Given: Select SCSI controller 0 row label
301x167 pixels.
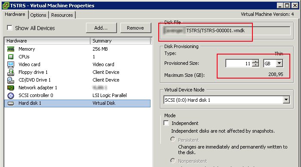Looking at the screenshot, I should (36, 95).
